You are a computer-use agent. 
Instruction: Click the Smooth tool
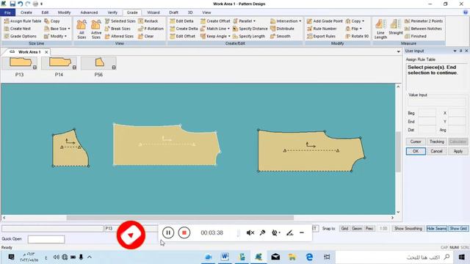pyautogui.click(x=280, y=36)
